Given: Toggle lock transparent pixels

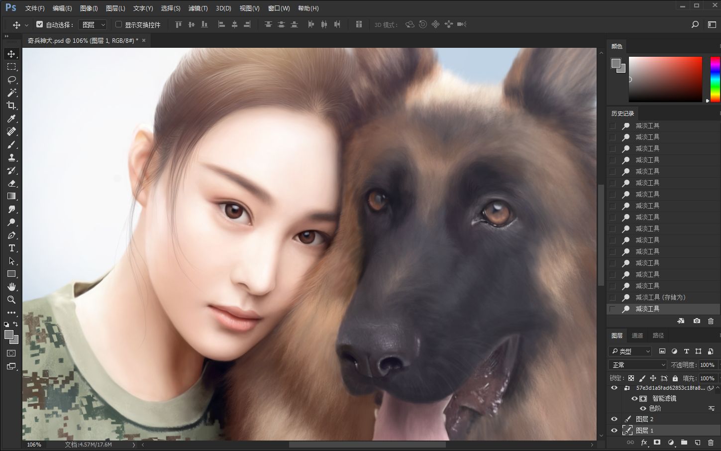Looking at the screenshot, I should click(x=631, y=378).
